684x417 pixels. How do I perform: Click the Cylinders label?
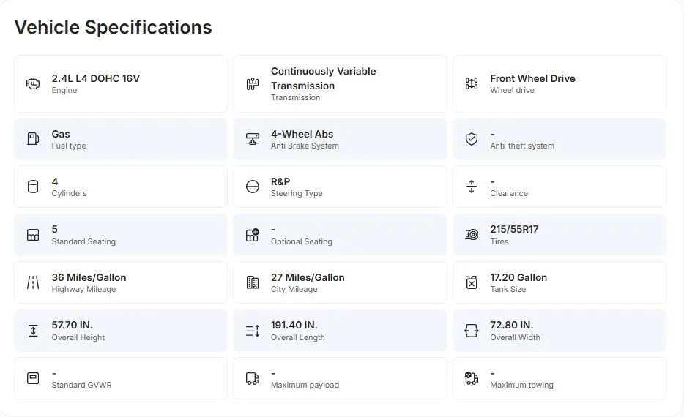(x=69, y=193)
